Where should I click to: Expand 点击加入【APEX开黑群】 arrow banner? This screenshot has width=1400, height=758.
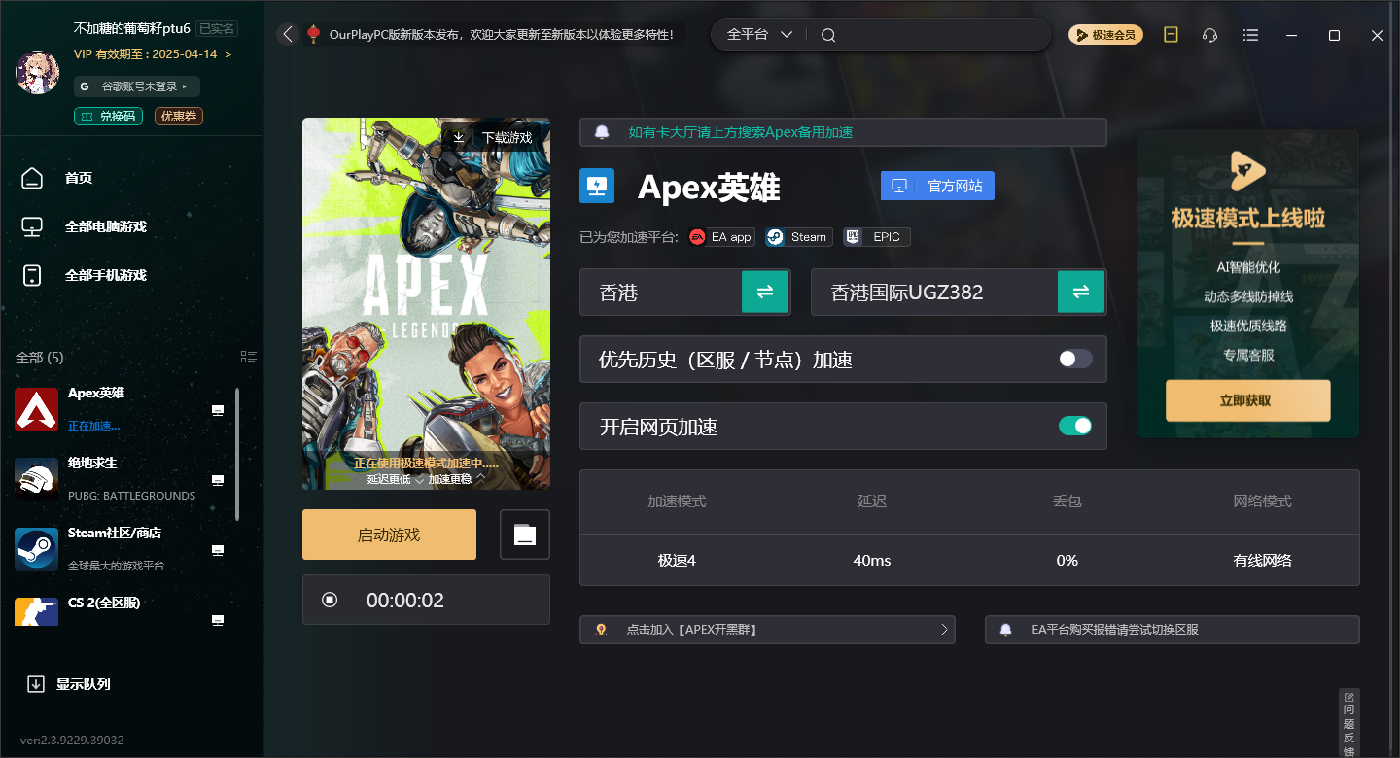767,630
